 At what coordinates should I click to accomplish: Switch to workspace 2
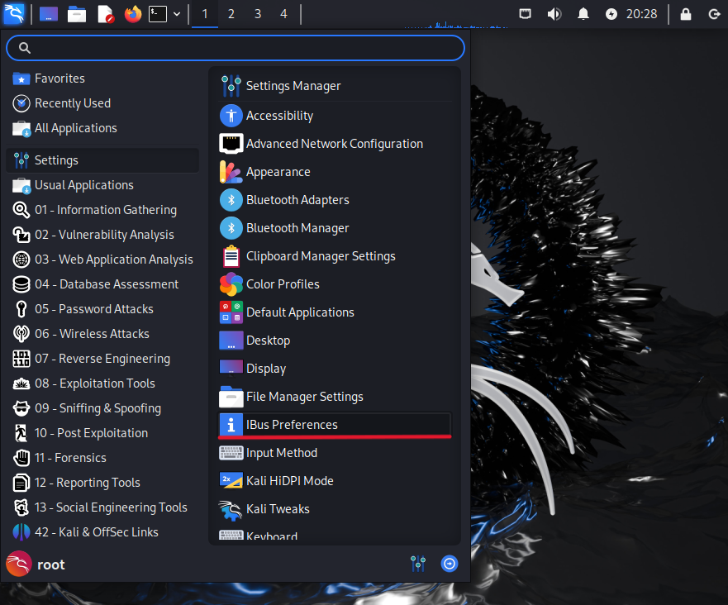click(x=231, y=14)
